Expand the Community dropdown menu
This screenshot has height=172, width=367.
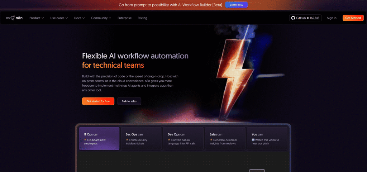pos(101,18)
